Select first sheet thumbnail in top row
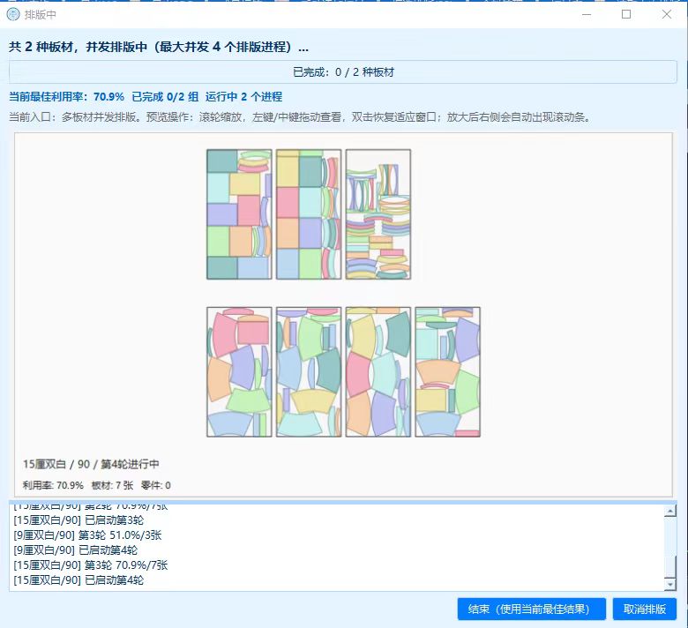Screen dimensions: 688x628 [x=240, y=214]
